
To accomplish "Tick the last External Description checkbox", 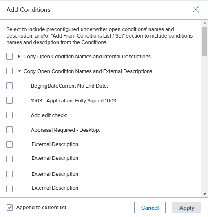I will pos(9,189).
